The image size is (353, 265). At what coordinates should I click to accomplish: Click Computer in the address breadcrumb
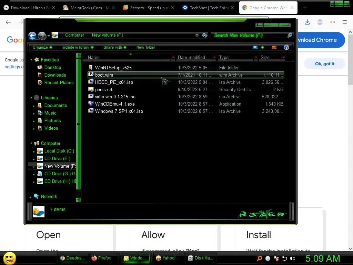coord(74,35)
